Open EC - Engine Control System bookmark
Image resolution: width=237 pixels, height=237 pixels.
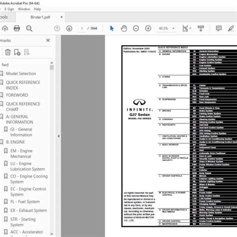coord(28,191)
